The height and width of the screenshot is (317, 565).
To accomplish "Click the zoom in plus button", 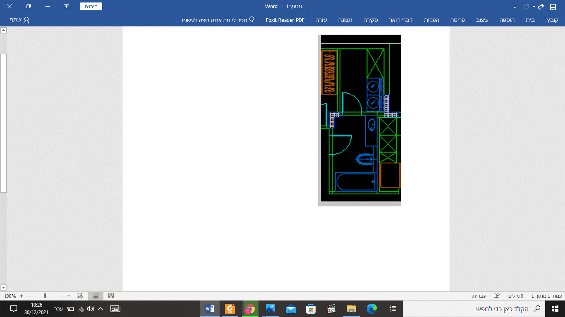I will (x=22, y=296).
